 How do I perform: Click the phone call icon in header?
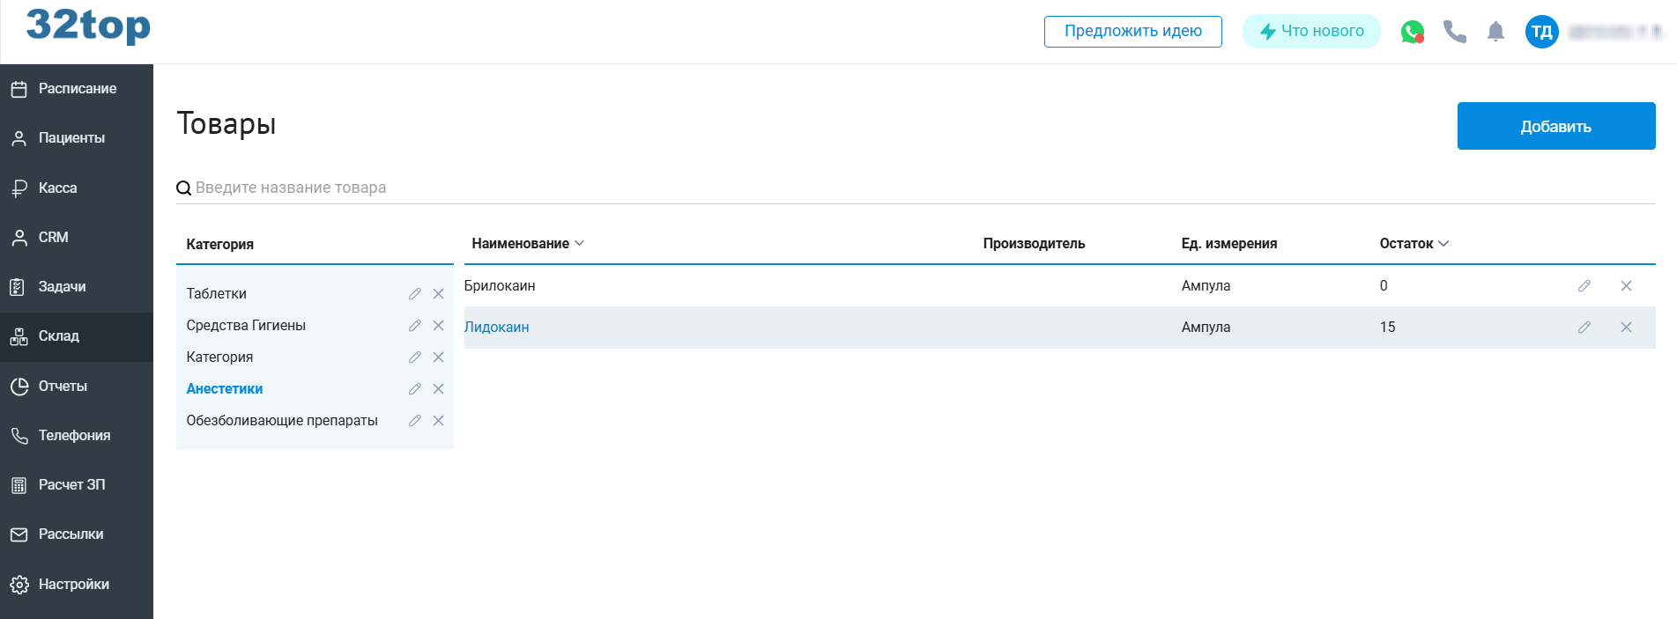[x=1454, y=33]
